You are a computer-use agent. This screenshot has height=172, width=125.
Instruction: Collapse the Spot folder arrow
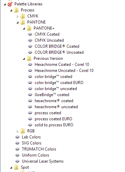[x=11, y=168]
